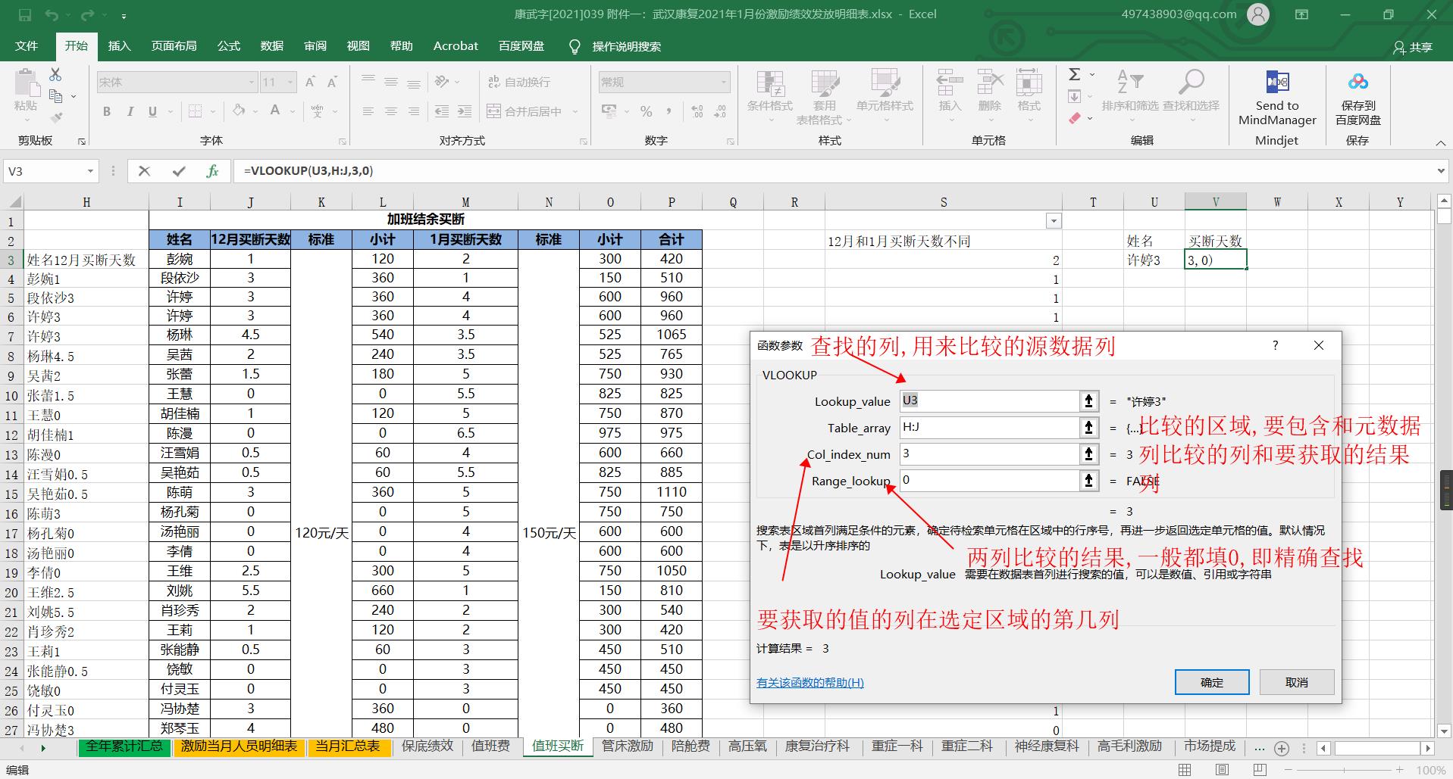Click the Cut scissors icon
This screenshot has width=1453, height=779.
[x=55, y=75]
